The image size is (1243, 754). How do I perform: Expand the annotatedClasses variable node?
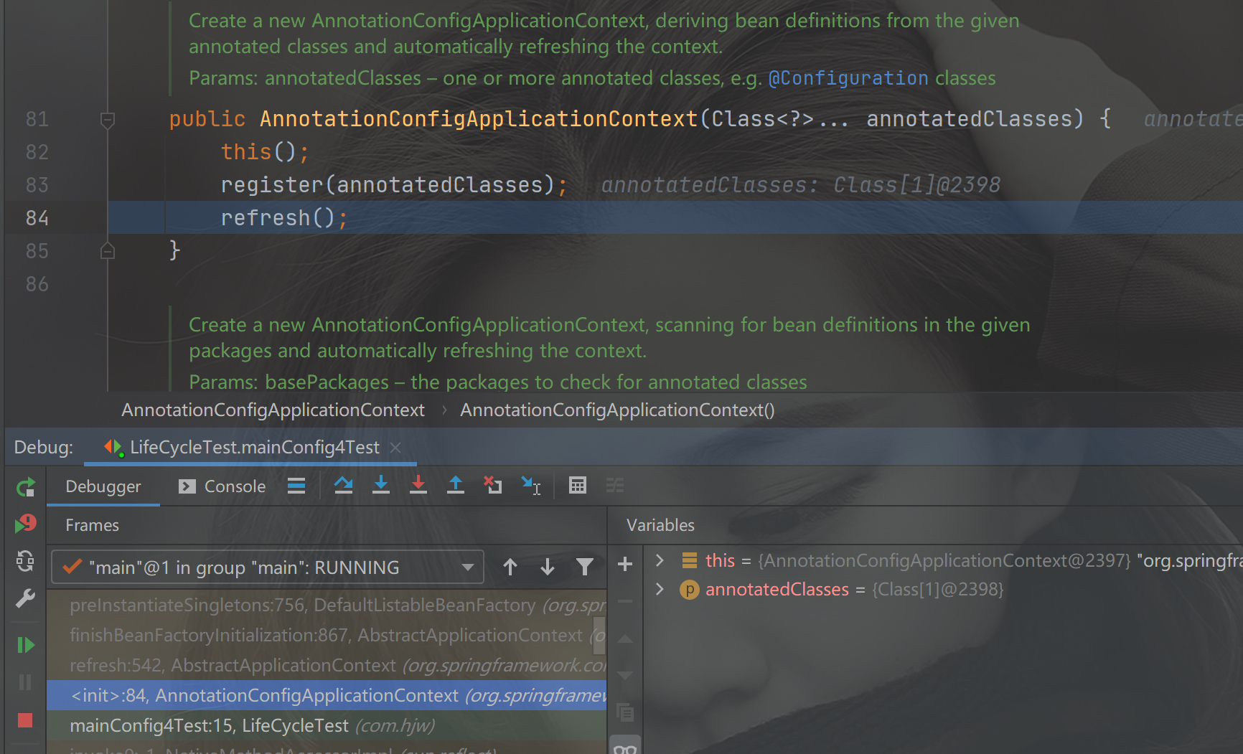click(660, 589)
